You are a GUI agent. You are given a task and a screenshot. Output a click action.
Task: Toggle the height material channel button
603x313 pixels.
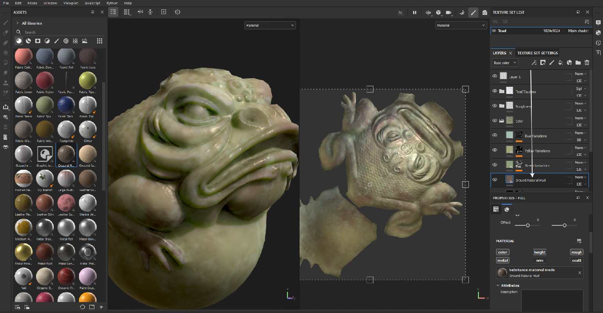tap(540, 252)
